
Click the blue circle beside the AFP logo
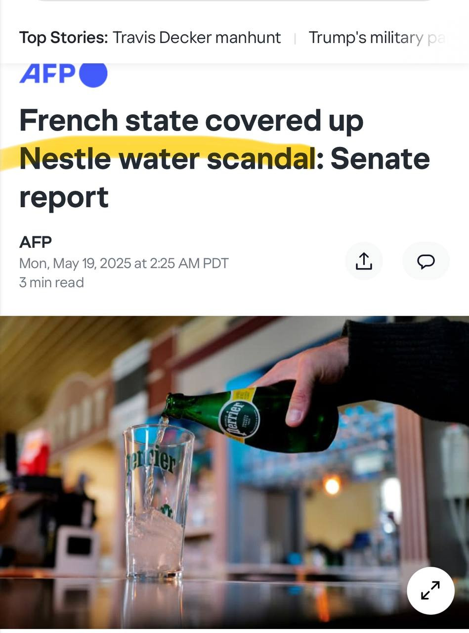[x=93, y=74]
